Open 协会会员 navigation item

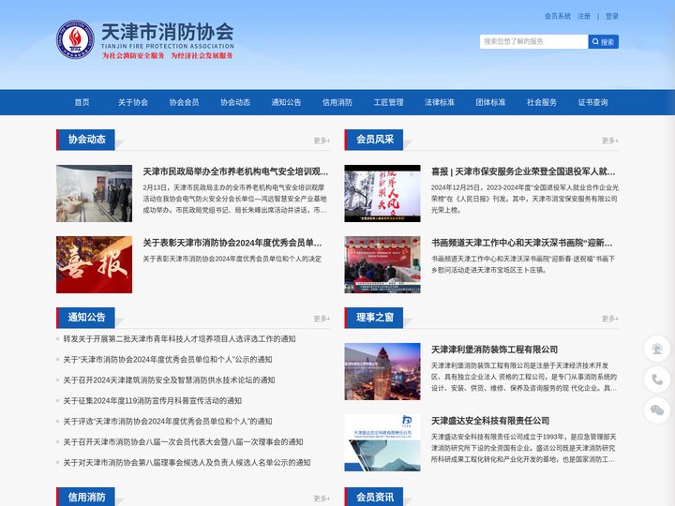click(x=185, y=102)
